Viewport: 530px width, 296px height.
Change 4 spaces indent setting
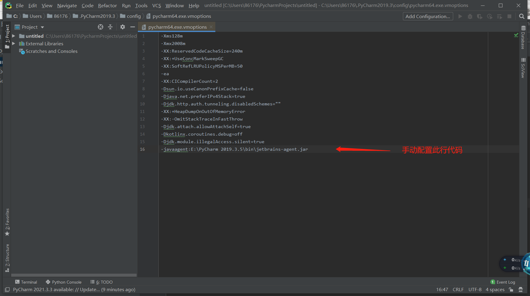click(495, 289)
